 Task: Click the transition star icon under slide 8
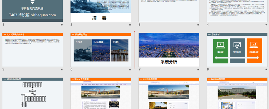(266, 70)
